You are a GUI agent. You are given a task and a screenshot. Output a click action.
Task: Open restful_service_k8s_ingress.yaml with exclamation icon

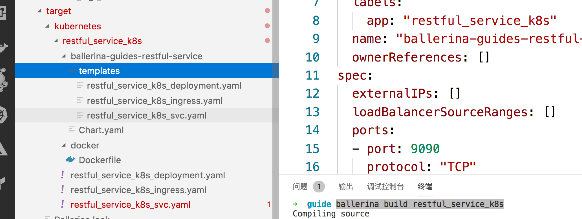[x=138, y=190]
